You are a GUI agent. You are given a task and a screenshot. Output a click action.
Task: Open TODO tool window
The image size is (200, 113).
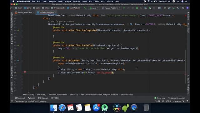pos(55,98)
